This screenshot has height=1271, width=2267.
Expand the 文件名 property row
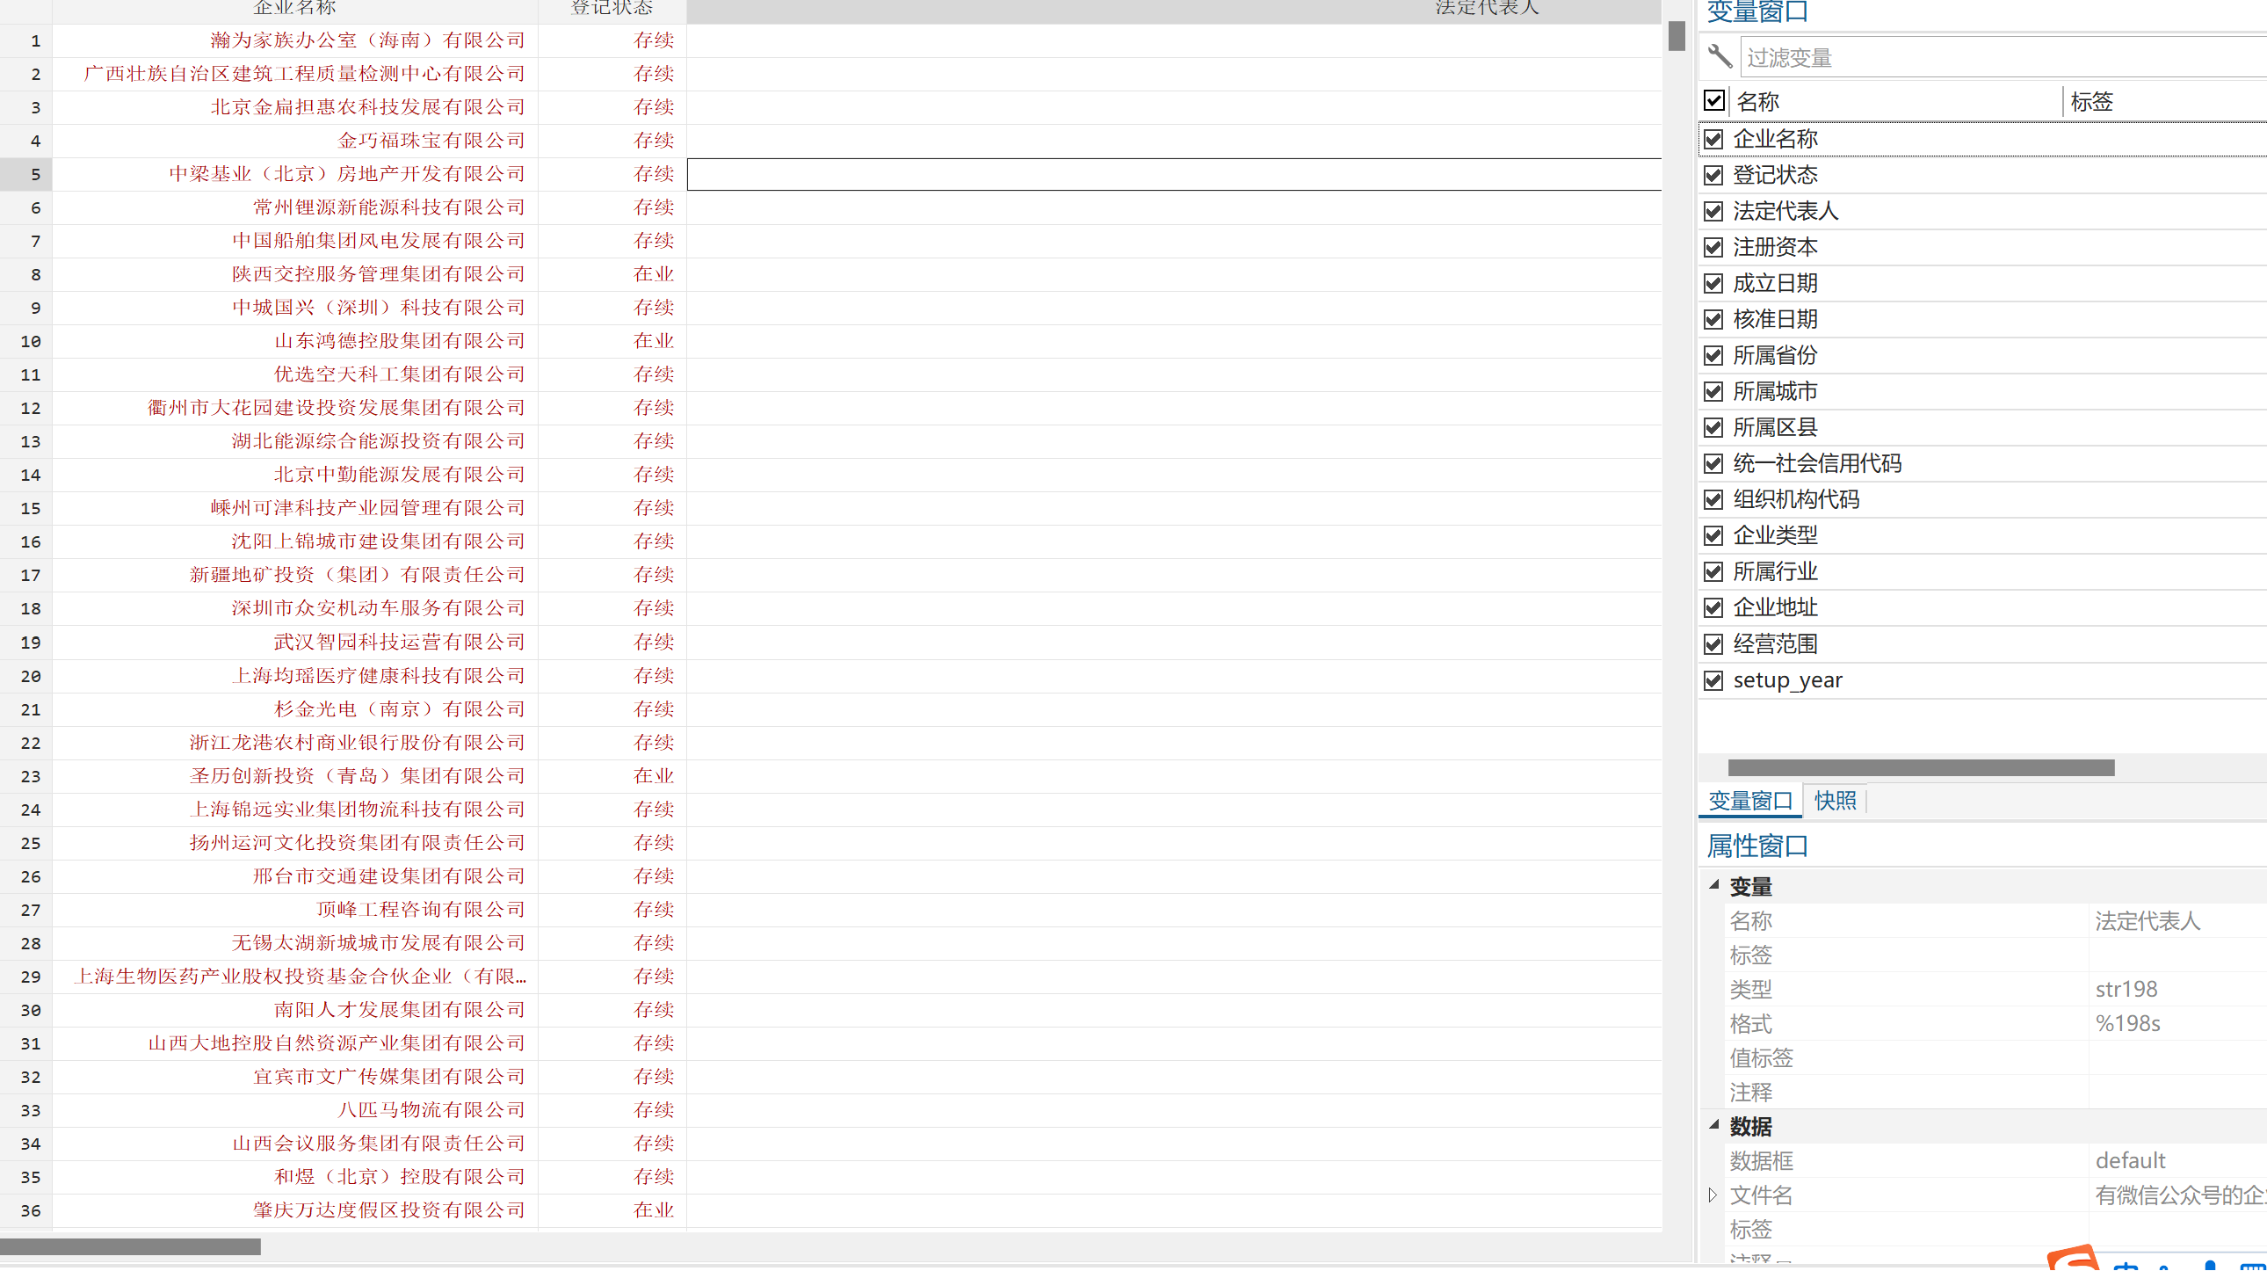click(x=1713, y=1195)
